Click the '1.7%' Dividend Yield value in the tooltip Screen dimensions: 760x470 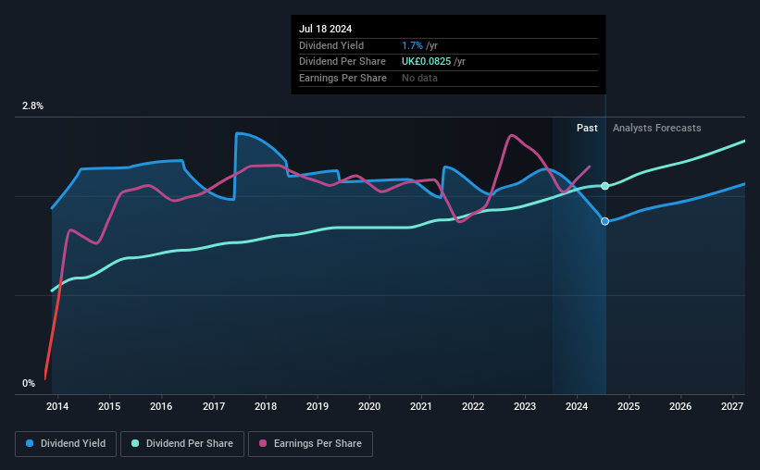[413, 45]
